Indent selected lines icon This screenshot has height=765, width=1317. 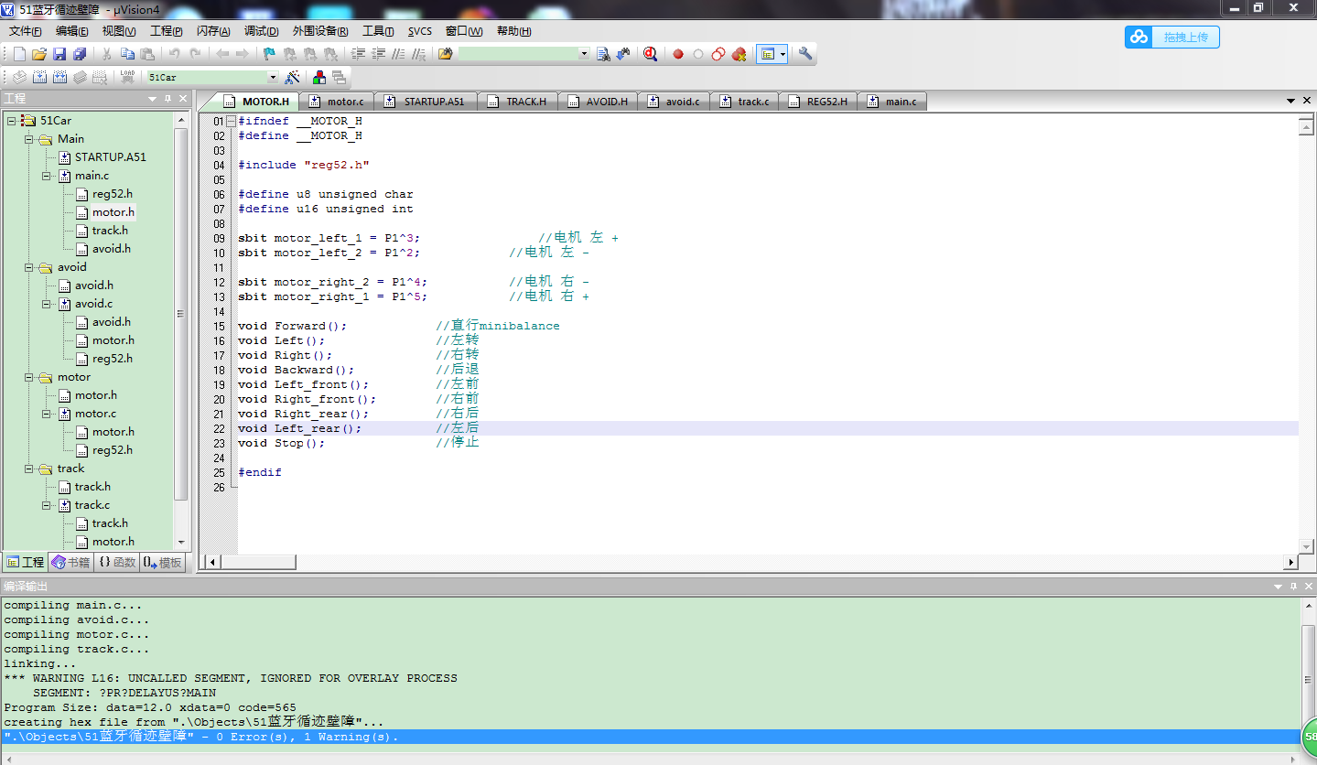coord(358,54)
